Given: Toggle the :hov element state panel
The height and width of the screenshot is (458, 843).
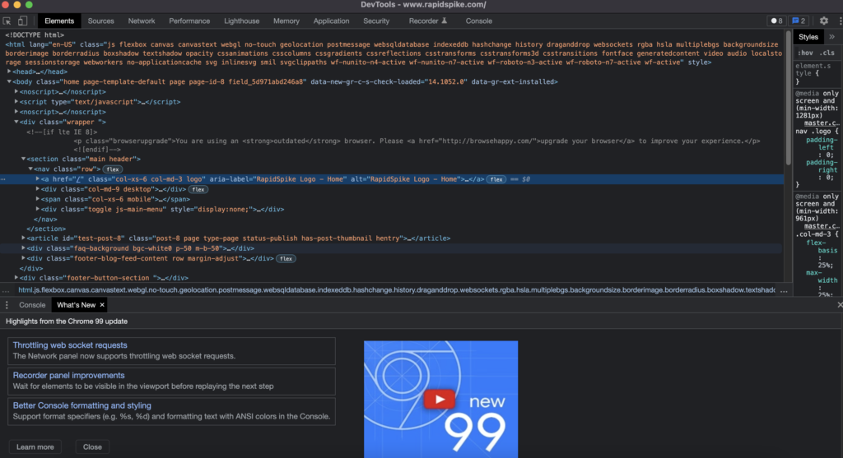Looking at the screenshot, I should [805, 53].
